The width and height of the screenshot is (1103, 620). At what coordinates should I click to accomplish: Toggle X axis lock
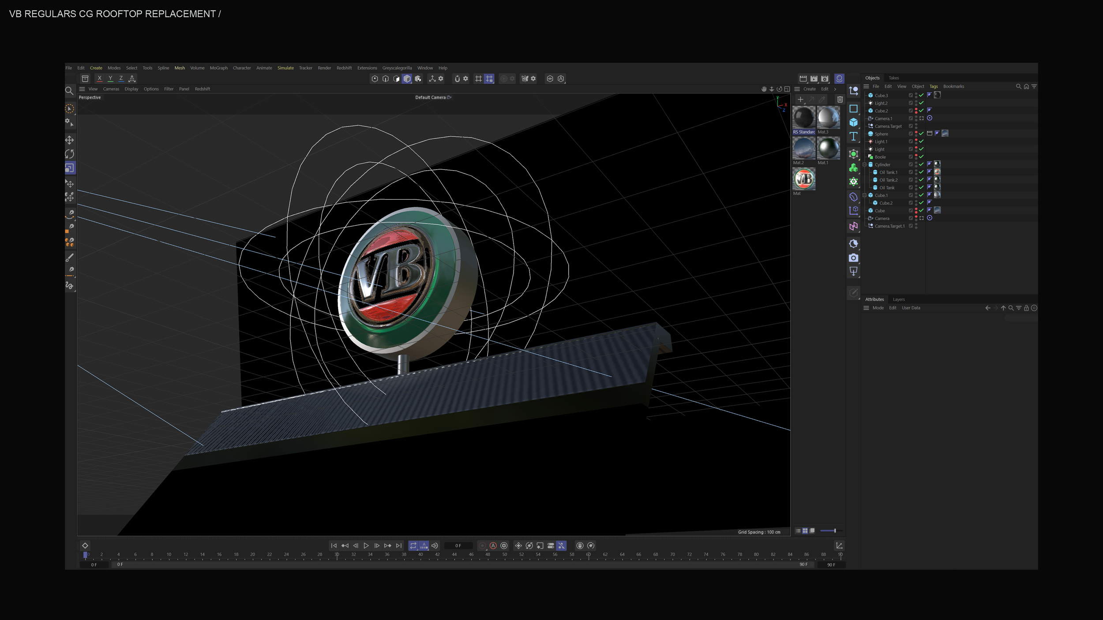100,78
